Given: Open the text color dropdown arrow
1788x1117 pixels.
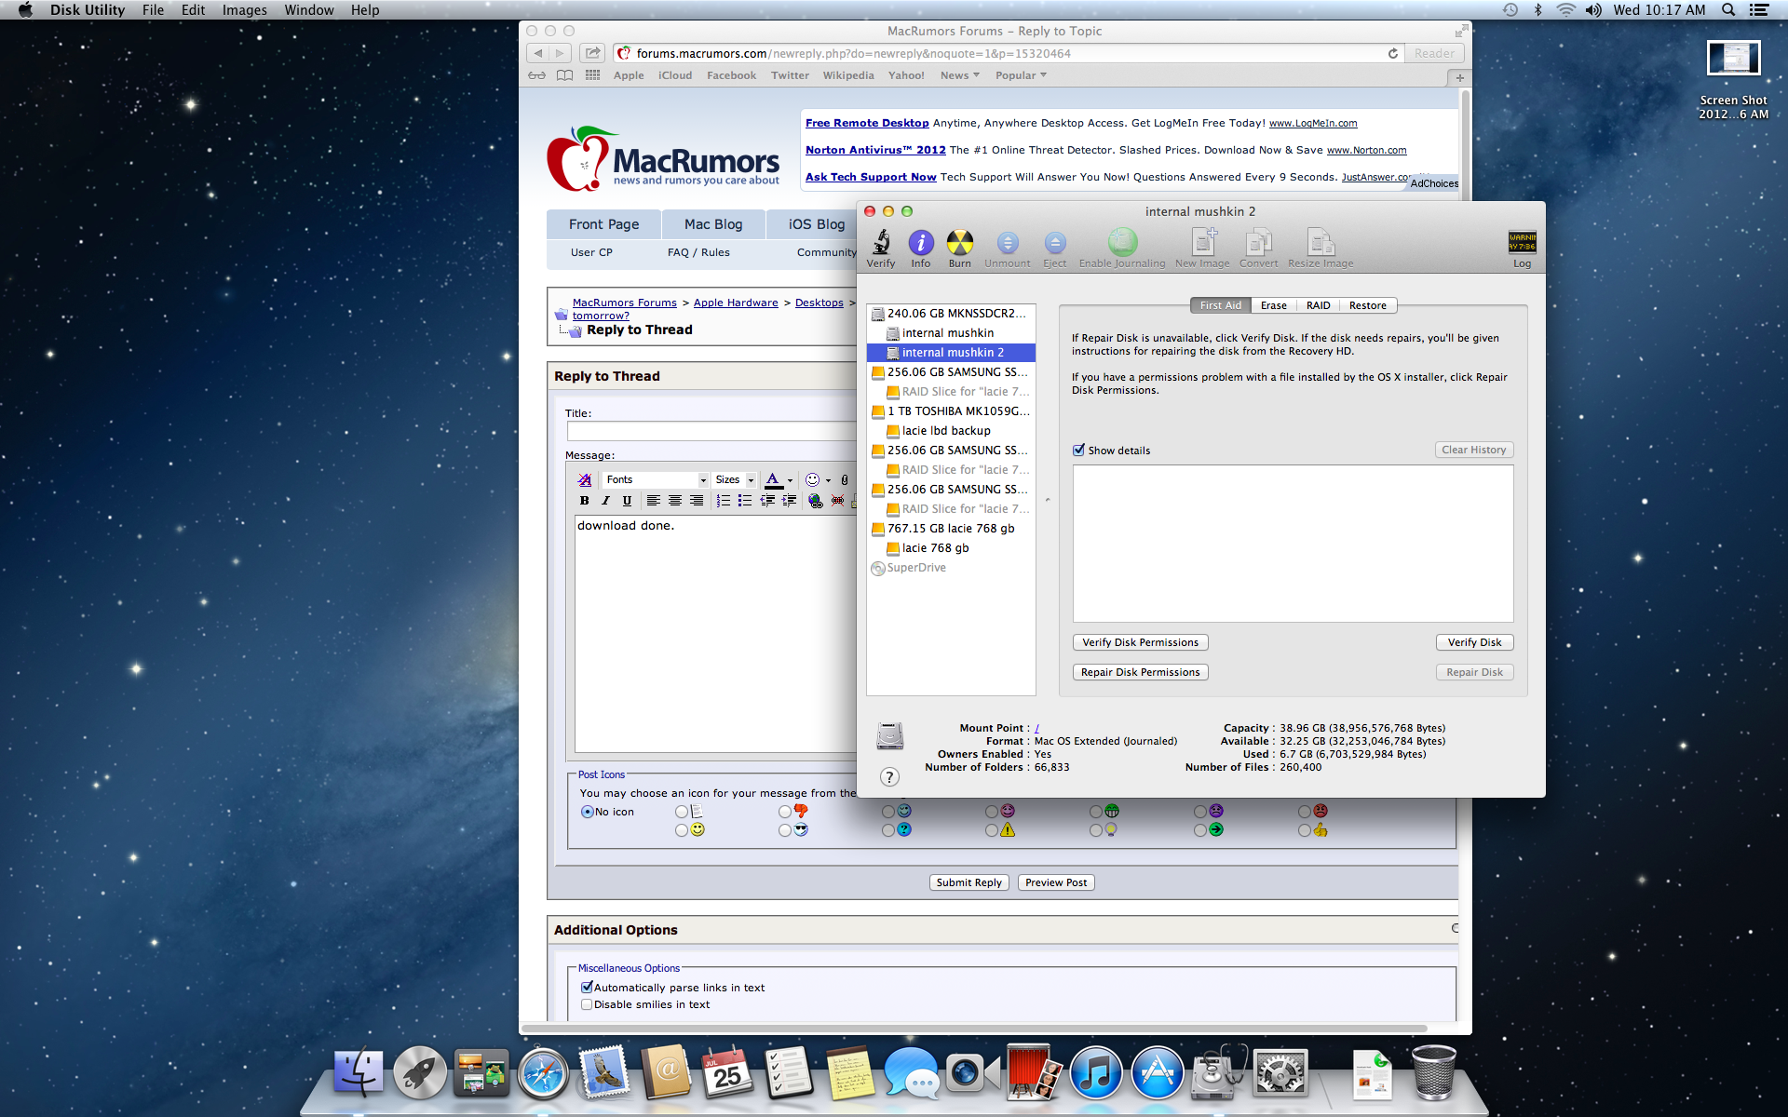Looking at the screenshot, I should click(x=790, y=480).
